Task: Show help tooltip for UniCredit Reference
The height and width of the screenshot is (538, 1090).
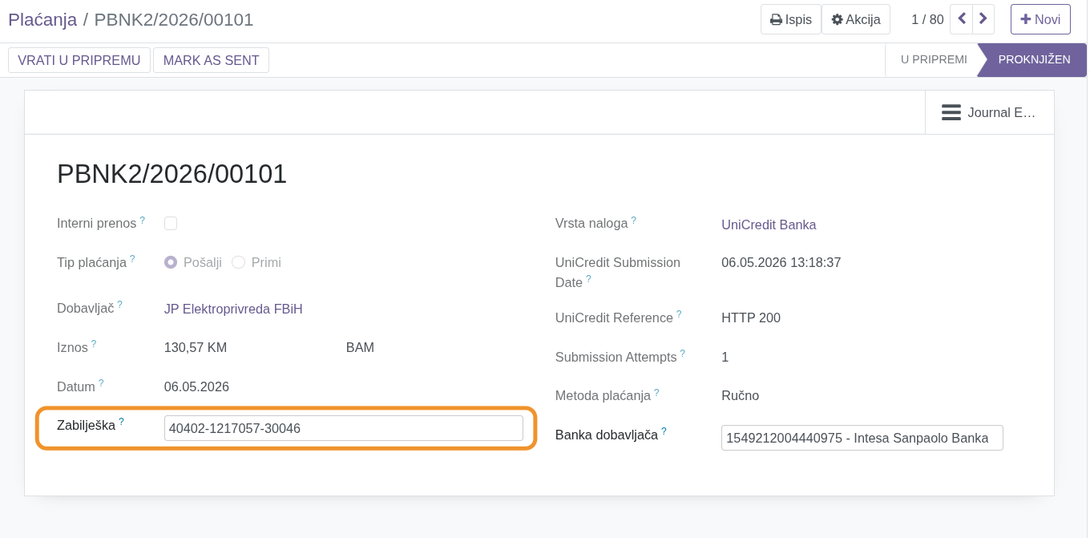Action: tap(679, 314)
